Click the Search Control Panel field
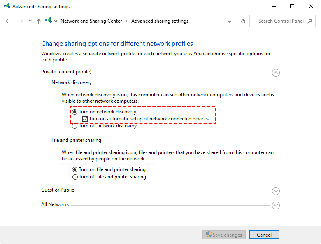The image size is (321, 244). tap(281, 21)
